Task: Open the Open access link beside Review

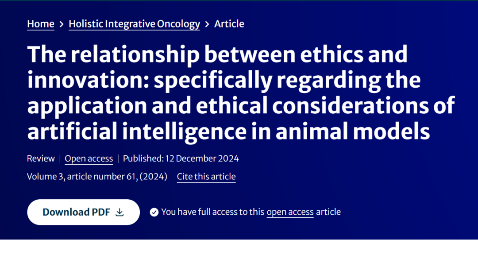Action: pos(89,158)
